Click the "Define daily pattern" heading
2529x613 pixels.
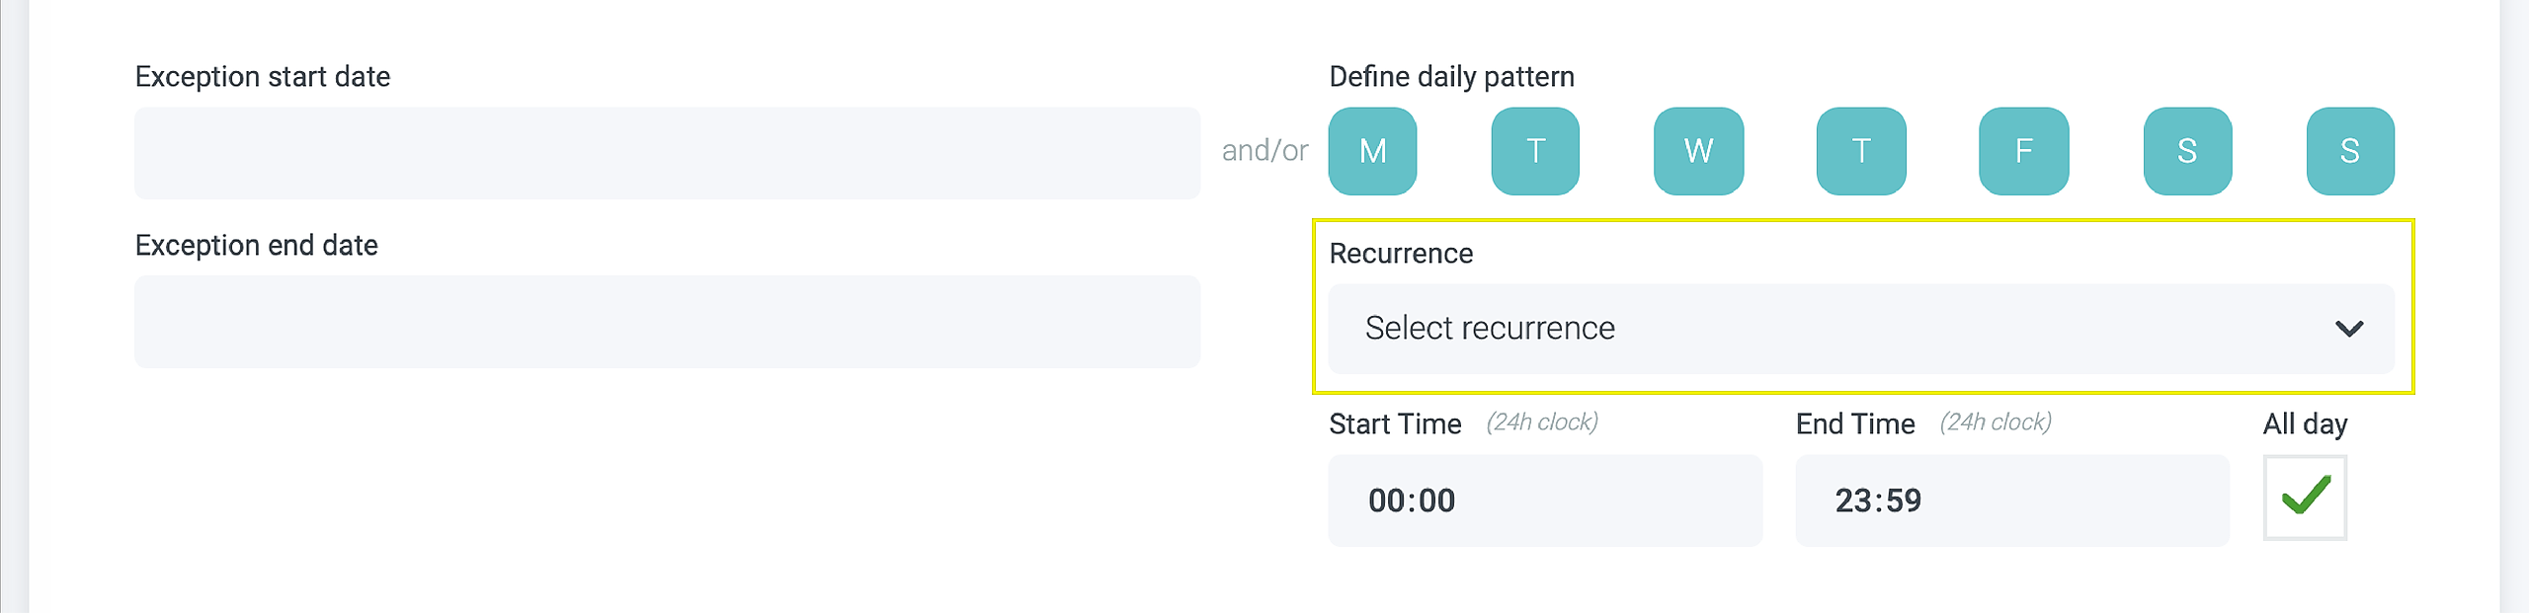tap(1451, 77)
